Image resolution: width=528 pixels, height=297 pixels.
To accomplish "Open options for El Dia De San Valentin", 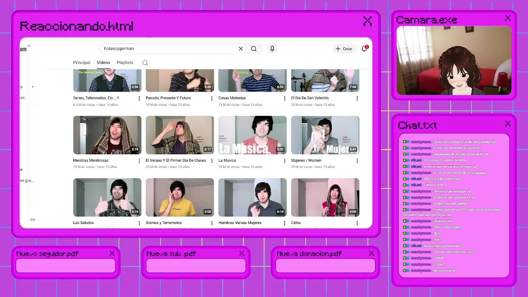I will click(357, 99).
